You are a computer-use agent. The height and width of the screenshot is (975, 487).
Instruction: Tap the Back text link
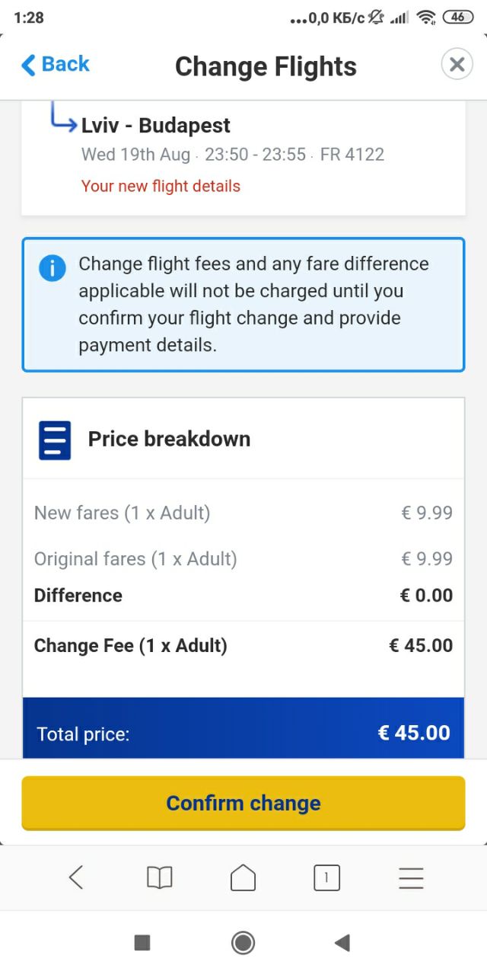click(65, 64)
